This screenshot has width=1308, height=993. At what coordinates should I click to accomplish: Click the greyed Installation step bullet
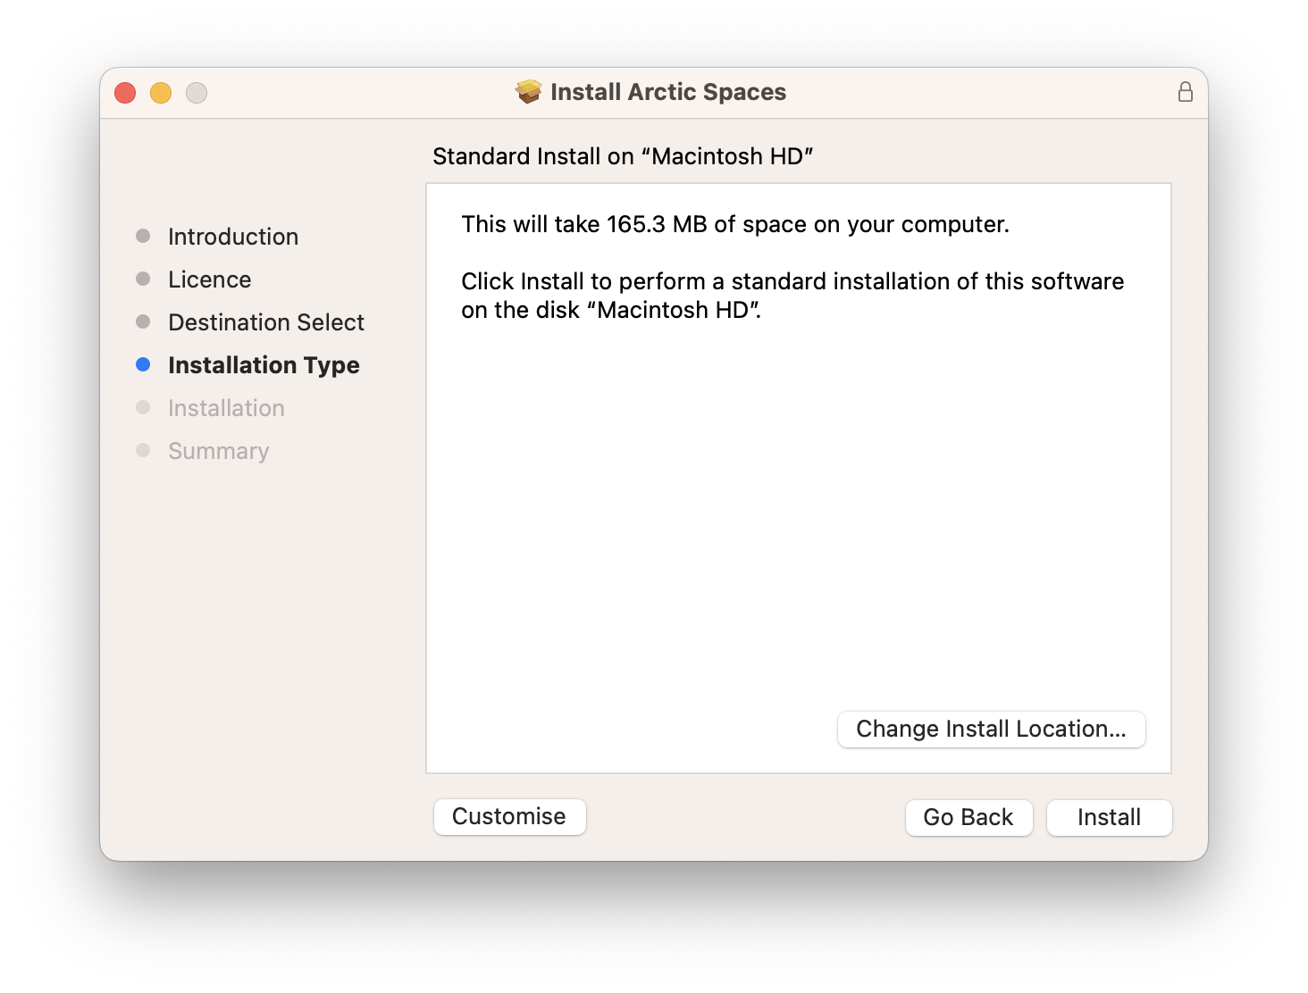143,407
